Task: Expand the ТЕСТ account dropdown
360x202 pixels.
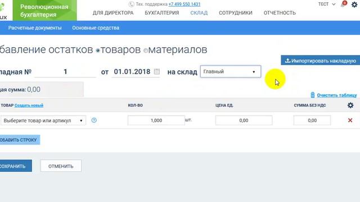Action: pyautogui.click(x=327, y=4)
